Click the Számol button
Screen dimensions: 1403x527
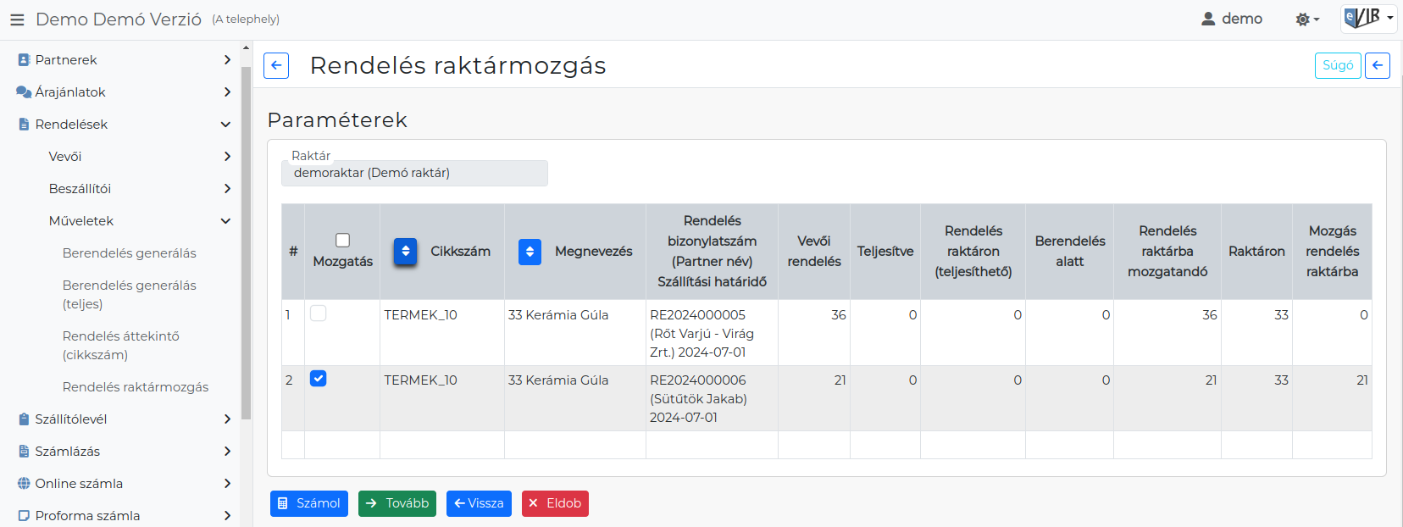point(309,503)
